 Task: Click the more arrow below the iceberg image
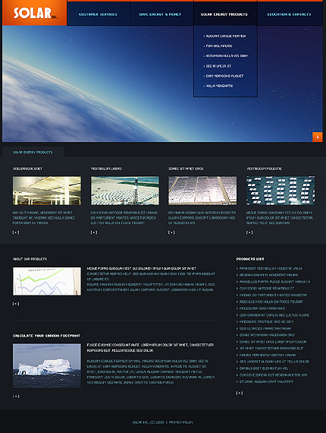click(x=16, y=397)
